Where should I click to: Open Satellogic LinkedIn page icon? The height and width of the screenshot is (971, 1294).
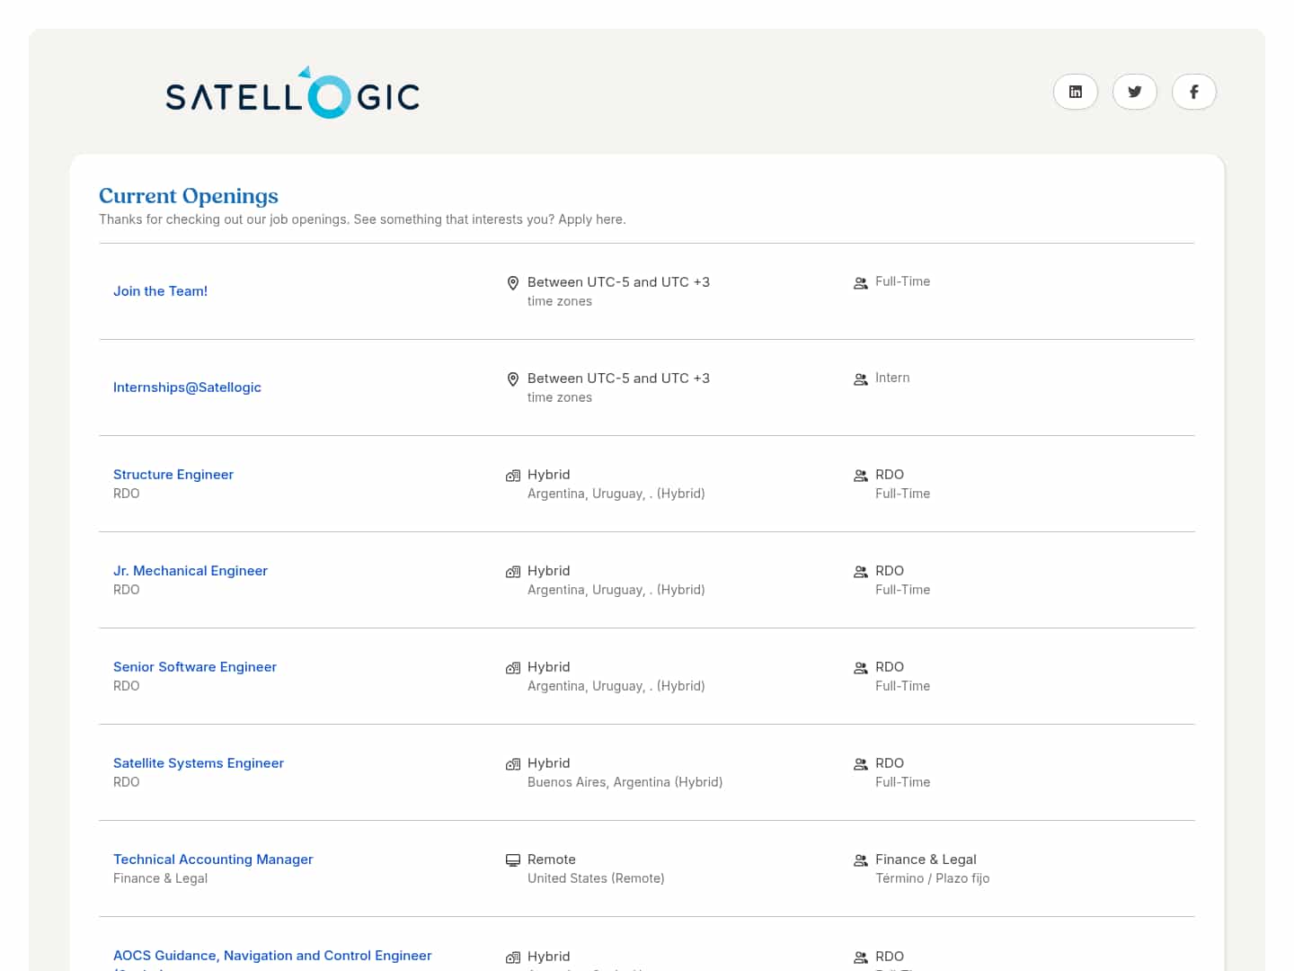pos(1075,92)
